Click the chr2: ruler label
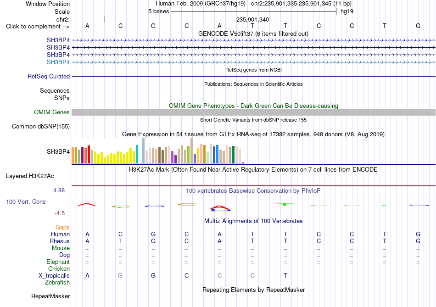Screen dimensions: 436x307 (x=63, y=19)
